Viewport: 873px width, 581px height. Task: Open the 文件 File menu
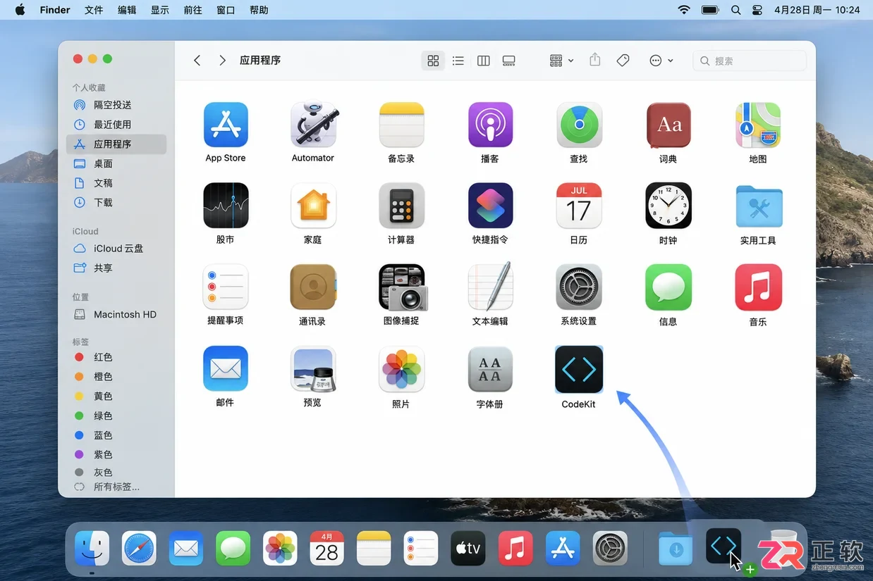tap(94, 10)
